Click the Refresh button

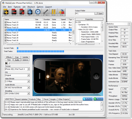(x=88, y=99)
